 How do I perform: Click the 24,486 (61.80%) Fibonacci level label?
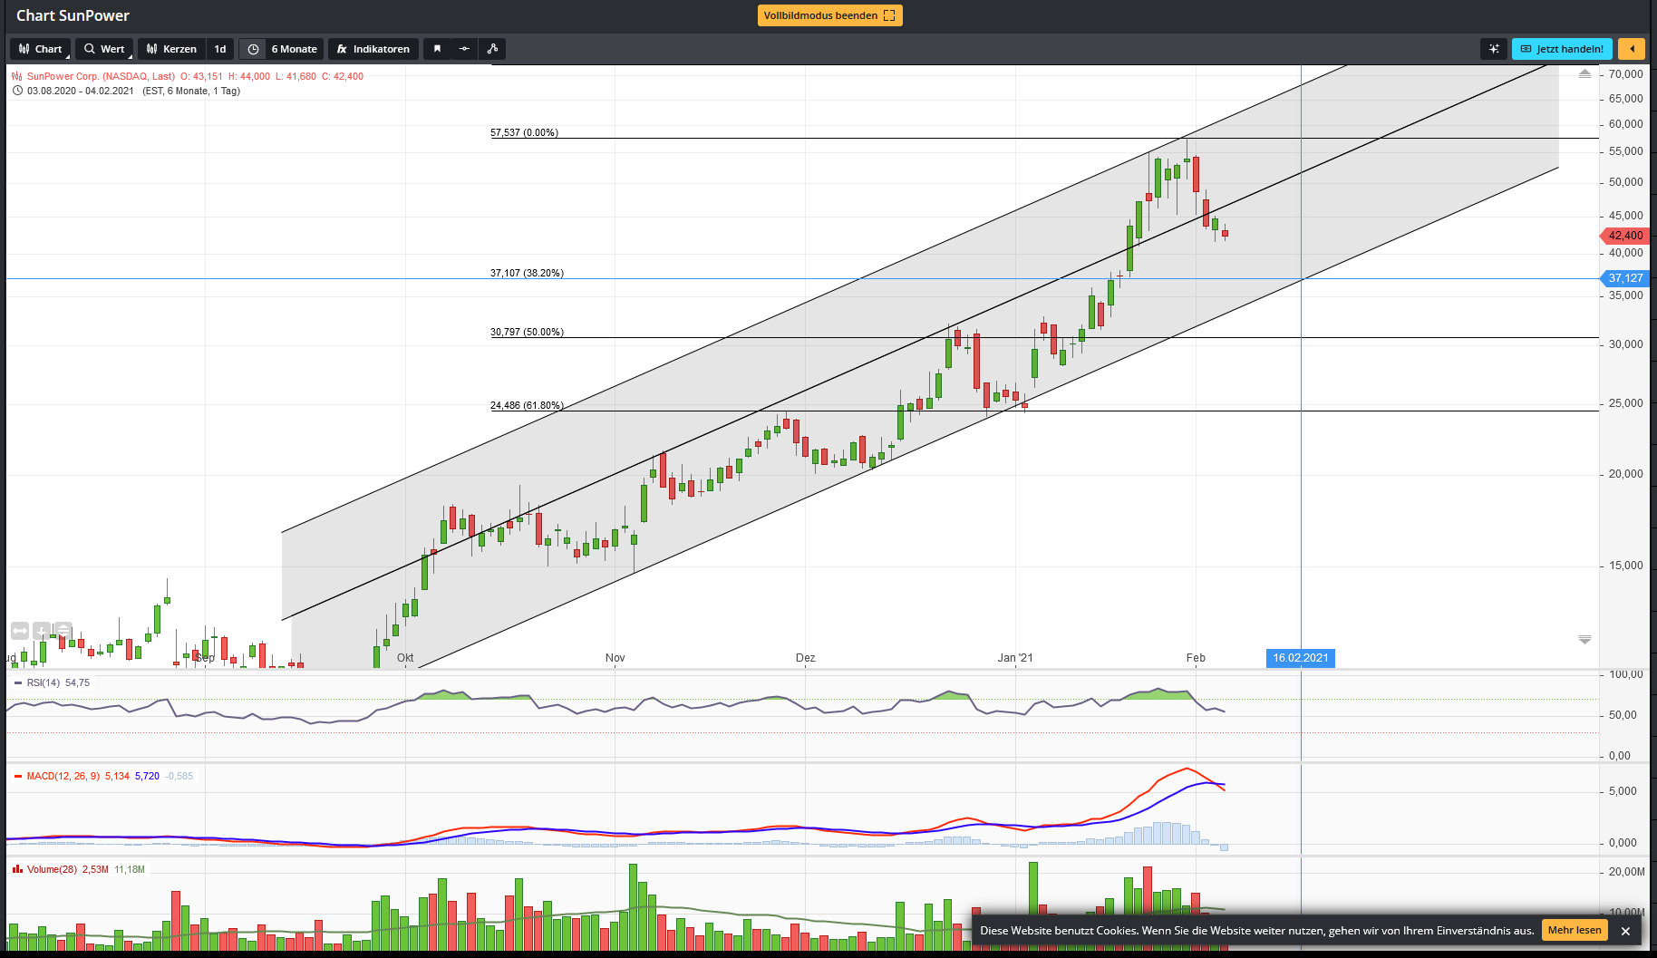coord(527,405)
